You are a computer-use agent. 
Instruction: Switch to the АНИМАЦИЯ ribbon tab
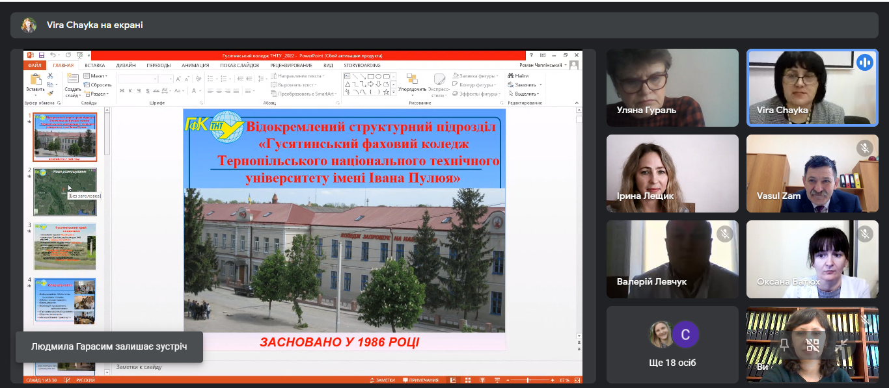195,65
